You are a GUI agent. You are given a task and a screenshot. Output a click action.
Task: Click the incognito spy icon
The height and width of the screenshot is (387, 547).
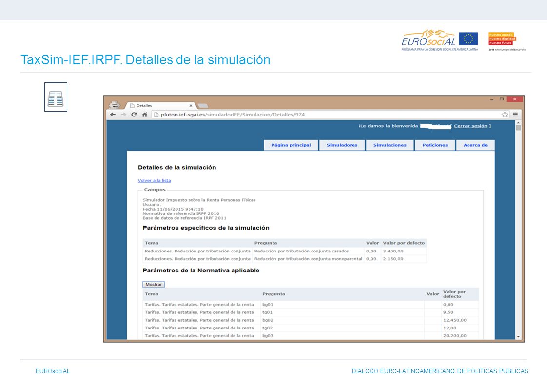click(115, 105)
